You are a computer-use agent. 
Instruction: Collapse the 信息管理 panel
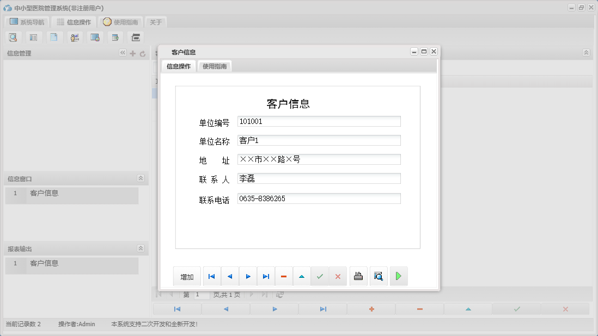click(123, 53)
